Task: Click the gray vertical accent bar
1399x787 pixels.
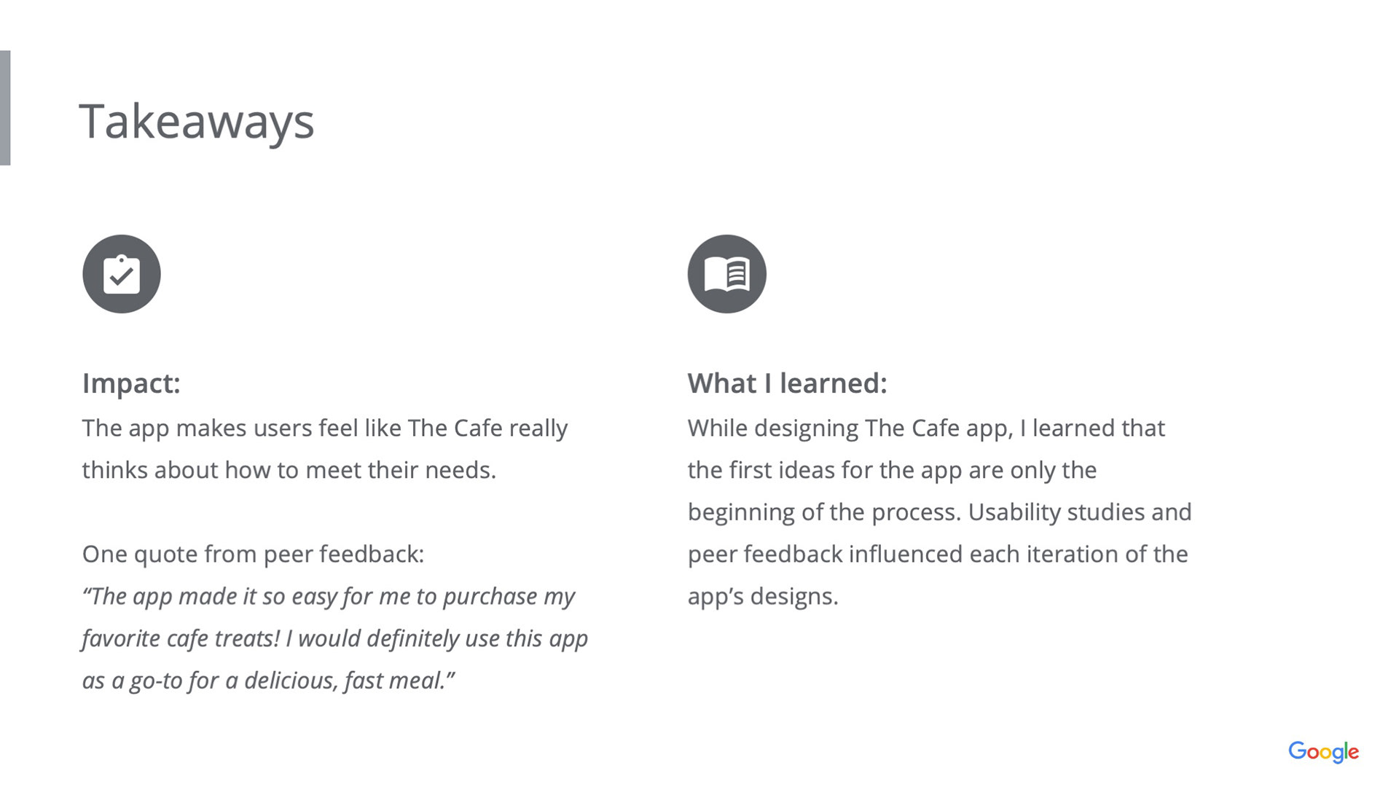Action: 5,108
